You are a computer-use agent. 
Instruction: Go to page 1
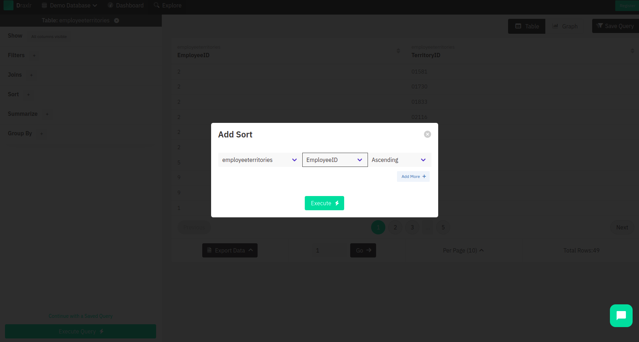coord(378,227)
